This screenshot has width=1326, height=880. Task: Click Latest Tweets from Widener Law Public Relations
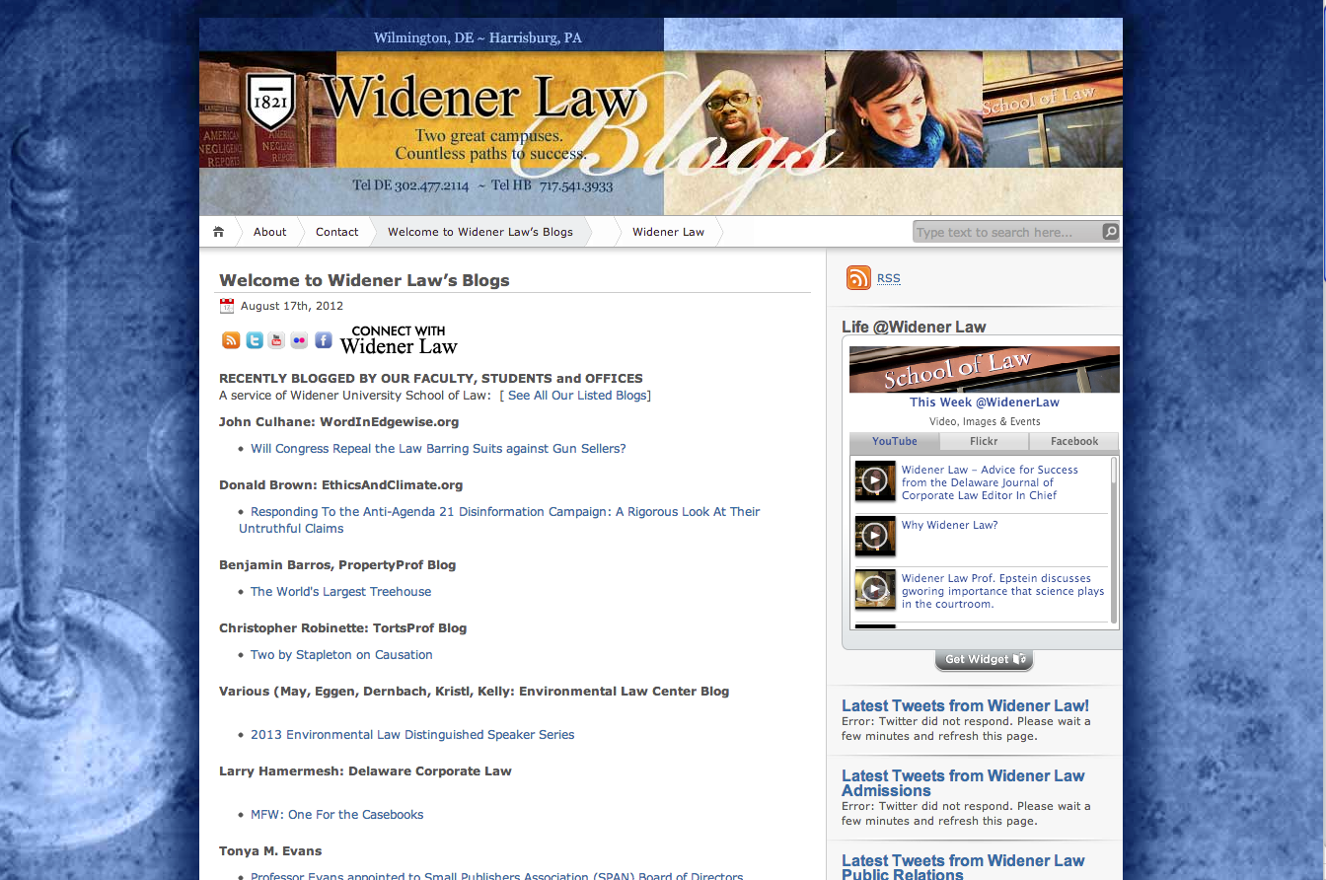coord(963,867)
